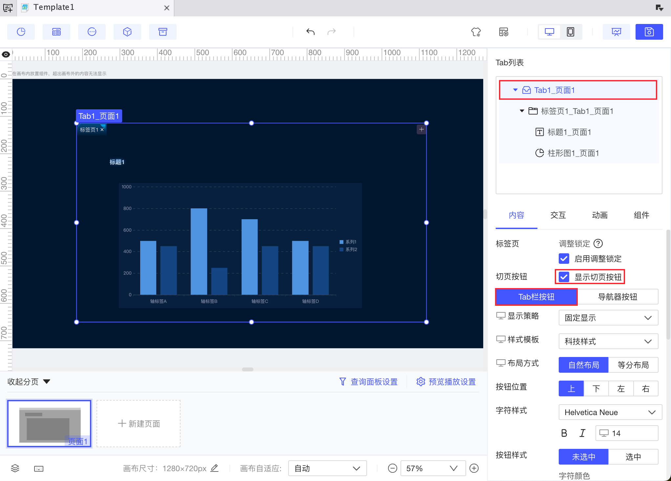Toggle bold text style
This screenshot has height=481, width=671.
coord(564,433)
